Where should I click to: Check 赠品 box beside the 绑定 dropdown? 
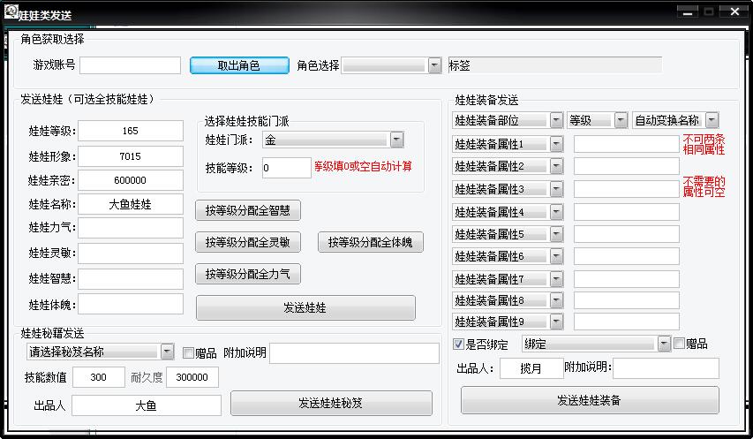point(679,344)
